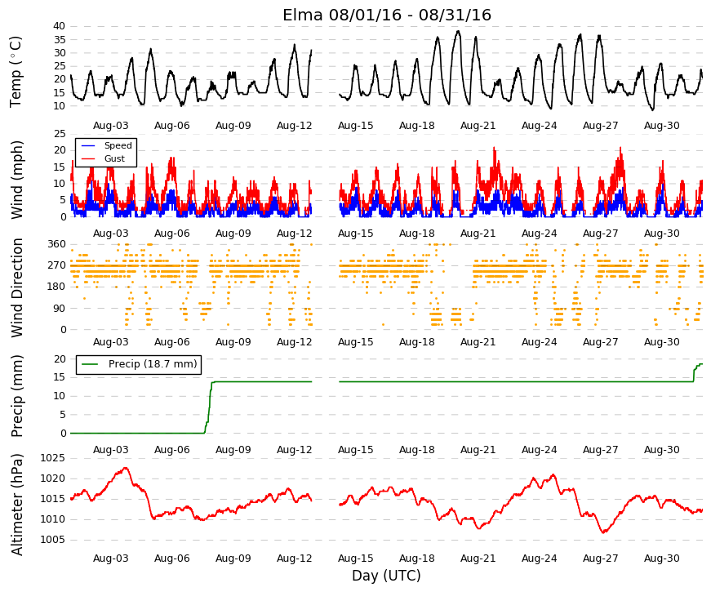Viewport: 711px width, 592px height.
Task: Click the 1025 tick on altimeter axis
Action: [52, 458]
